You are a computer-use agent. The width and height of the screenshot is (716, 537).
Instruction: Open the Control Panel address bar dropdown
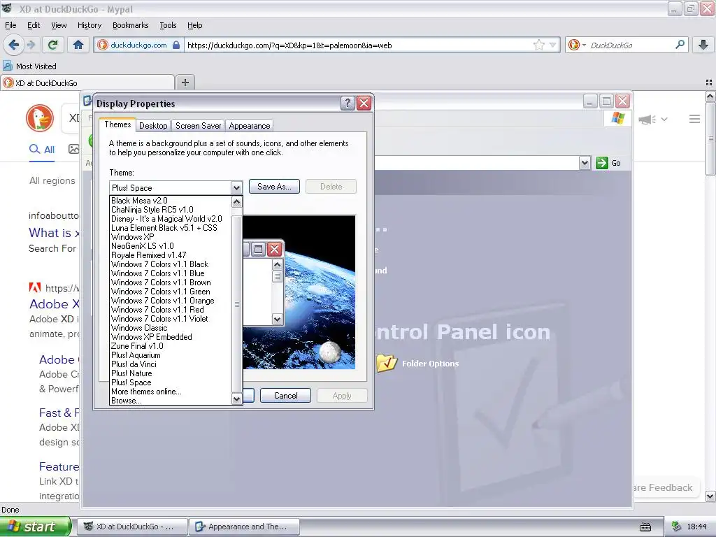click(585, 162)
